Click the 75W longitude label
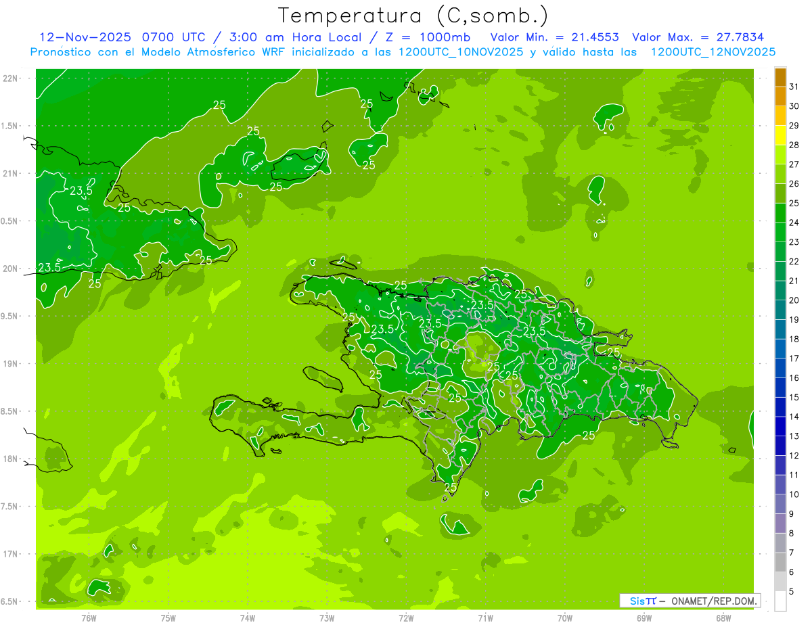 pyautogui.click(x=168, y=618)
